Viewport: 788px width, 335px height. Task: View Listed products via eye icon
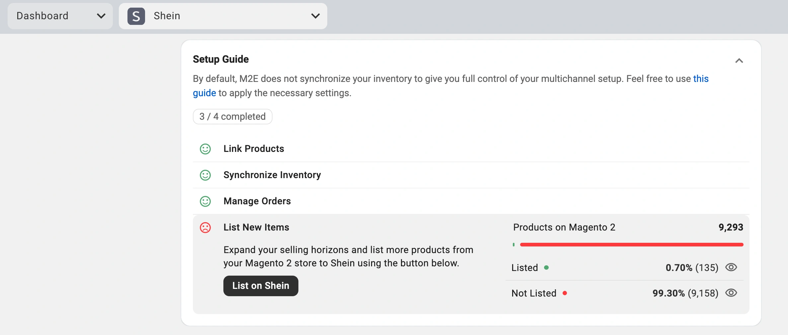(x=731, y=267)
